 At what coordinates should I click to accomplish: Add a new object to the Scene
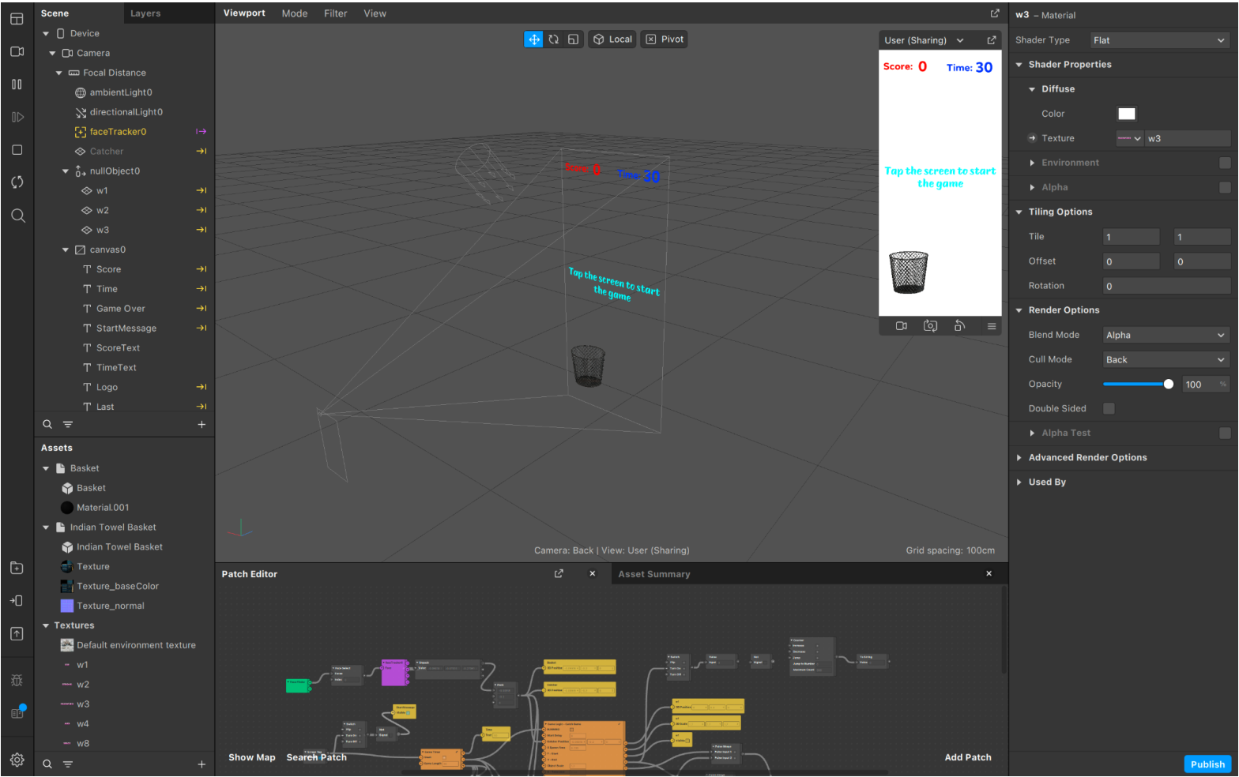pos(201,425)
